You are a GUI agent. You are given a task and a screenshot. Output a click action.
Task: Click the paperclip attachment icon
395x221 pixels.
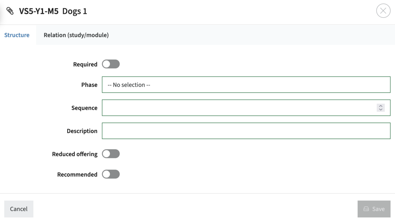[x=10, y=11]
